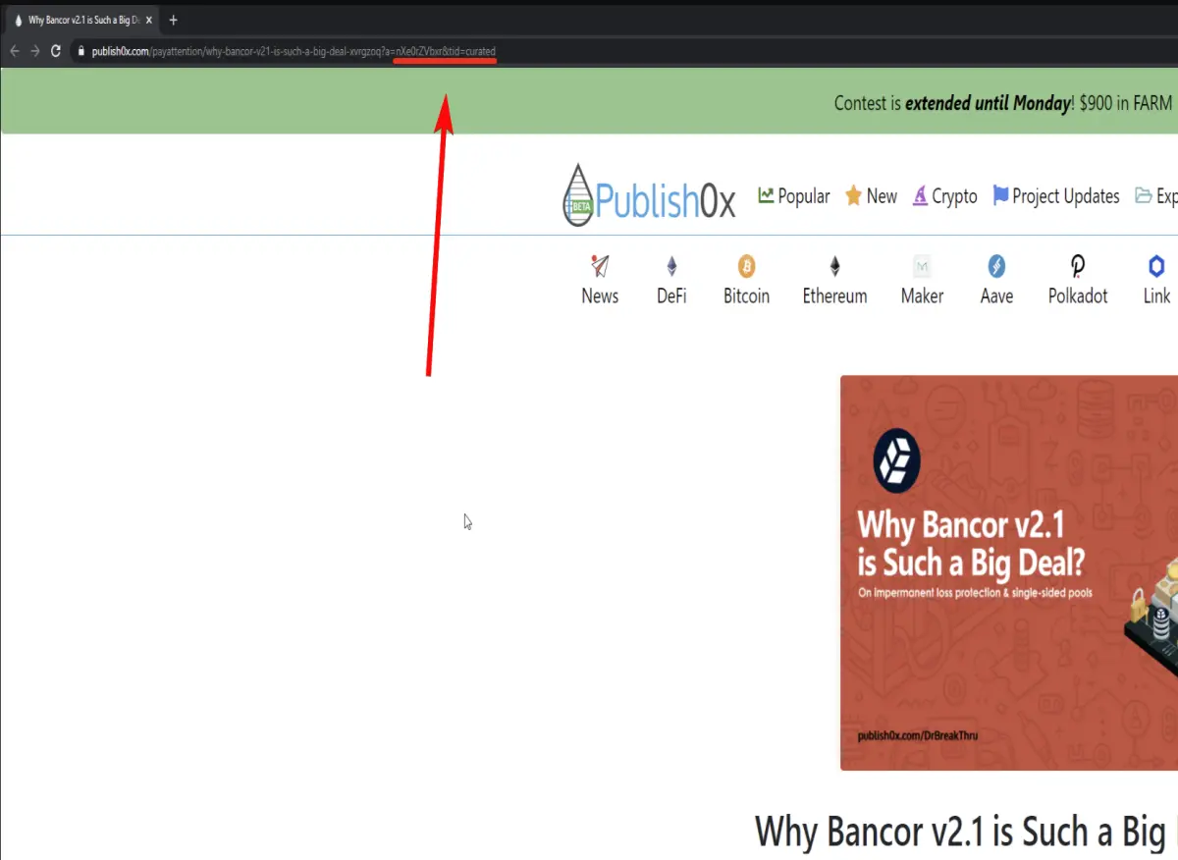Viewport: 1178px width, 860px height.
Task: Click the Ethereum diamond icon
Action: (x=835, y=266)
